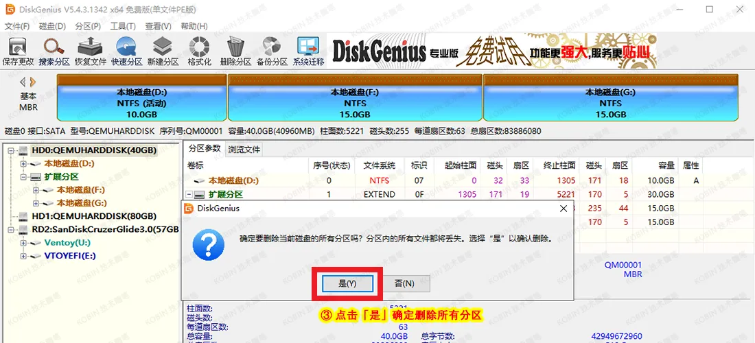Confirm deletion with 是(Y) button
This screenshot has width=755, height=343.
coord(347,283)
